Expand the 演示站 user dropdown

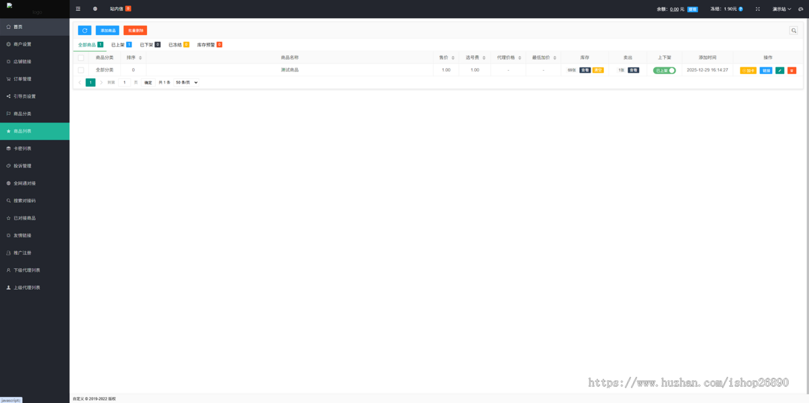[782, 9]
